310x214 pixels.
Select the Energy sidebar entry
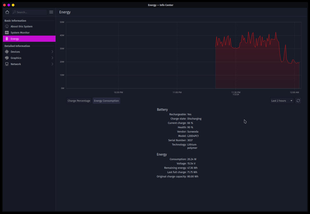click(x=29, y=39)
